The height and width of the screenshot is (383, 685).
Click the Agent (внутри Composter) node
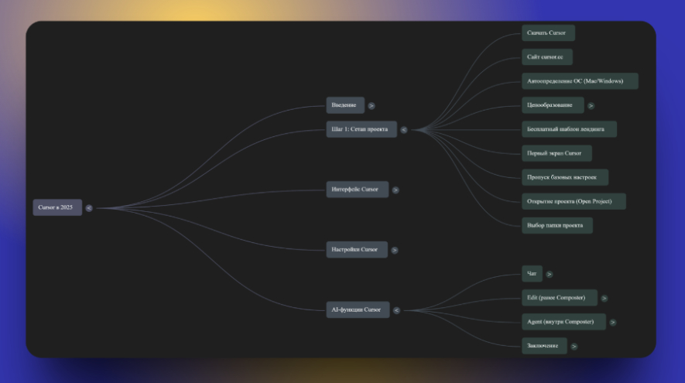(x=563, y=322)
